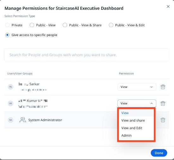This screenshot has width=174, height=160.
Task: Click the Manage Permissions dialog title
Action: pos(64,8)
